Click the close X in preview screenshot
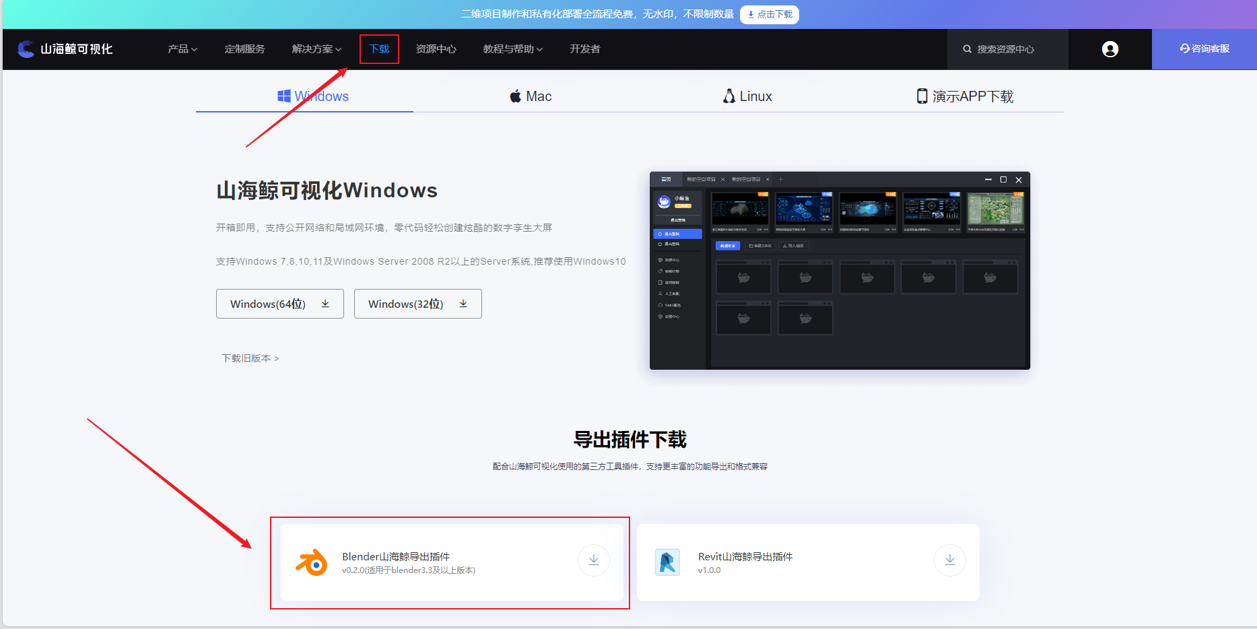 1019,180
